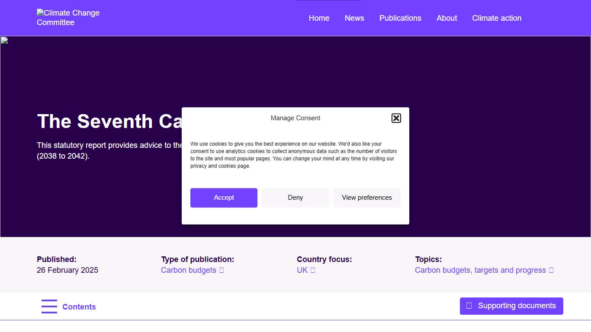Screen dimensions: 591x332
Task: Click the broken image icon in hero banner
Action: tap(4, 41)
